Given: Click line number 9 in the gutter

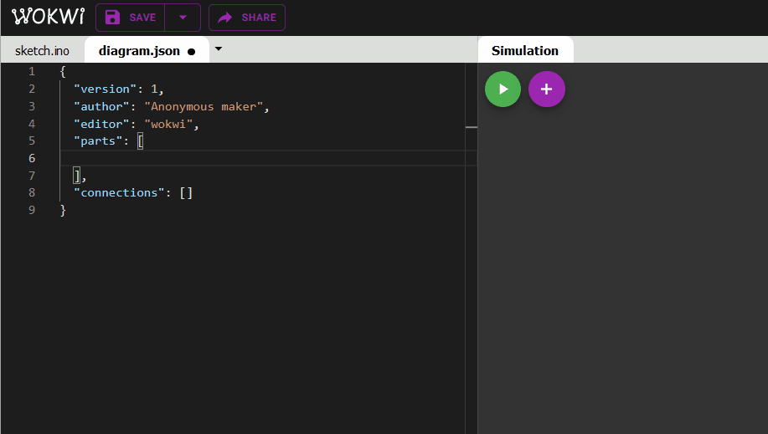Looking at the screenshot, I should pos(32,210).
